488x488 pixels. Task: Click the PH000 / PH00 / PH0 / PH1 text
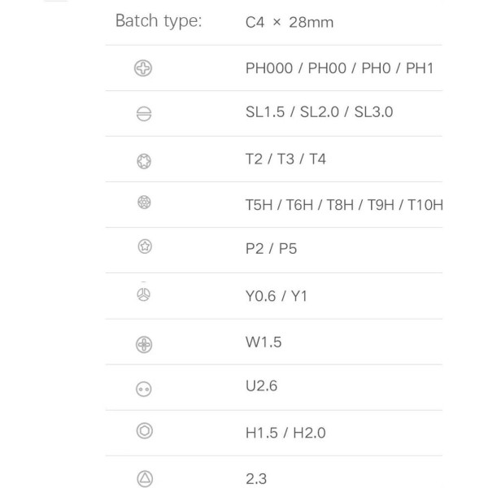point(339,68)
